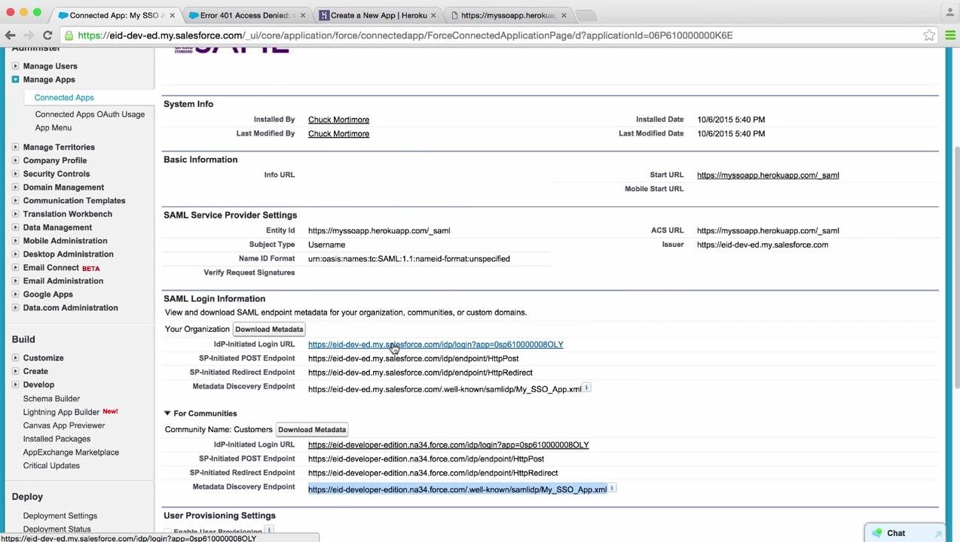
Task: Bookmark the page with the star icon
Action: pyautogui.click(x=929, y=35)
